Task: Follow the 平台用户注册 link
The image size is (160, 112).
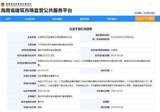Action: pos(149,13)
